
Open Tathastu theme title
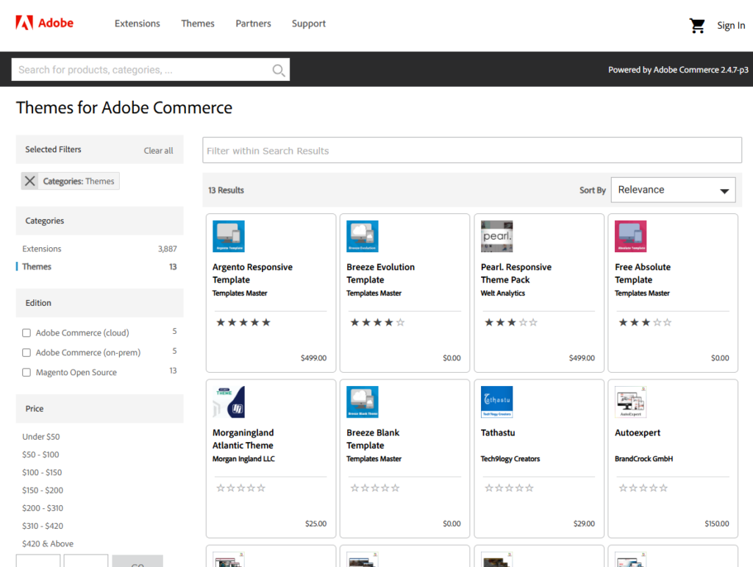[498, 432]
